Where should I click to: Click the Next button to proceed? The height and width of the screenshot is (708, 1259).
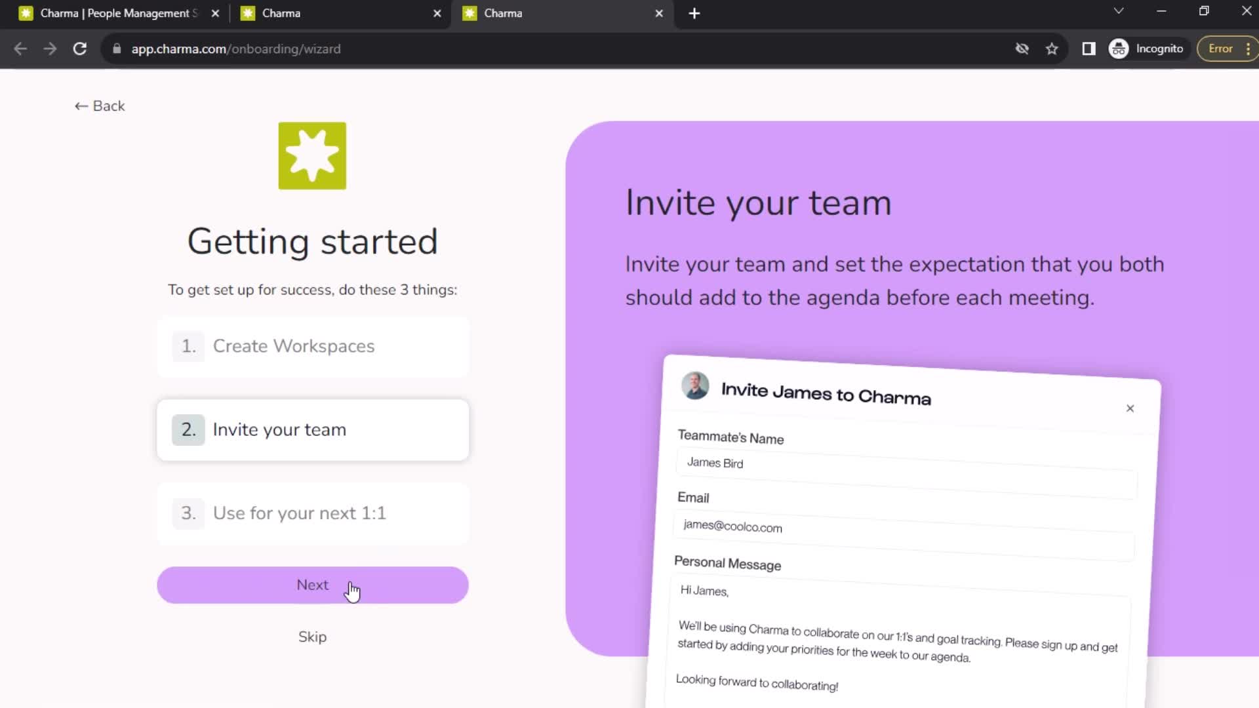pos(312,584)
